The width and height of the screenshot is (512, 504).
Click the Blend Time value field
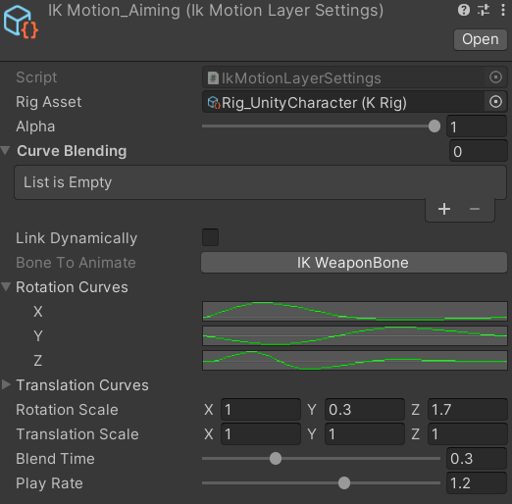click(x=477, y=458)
